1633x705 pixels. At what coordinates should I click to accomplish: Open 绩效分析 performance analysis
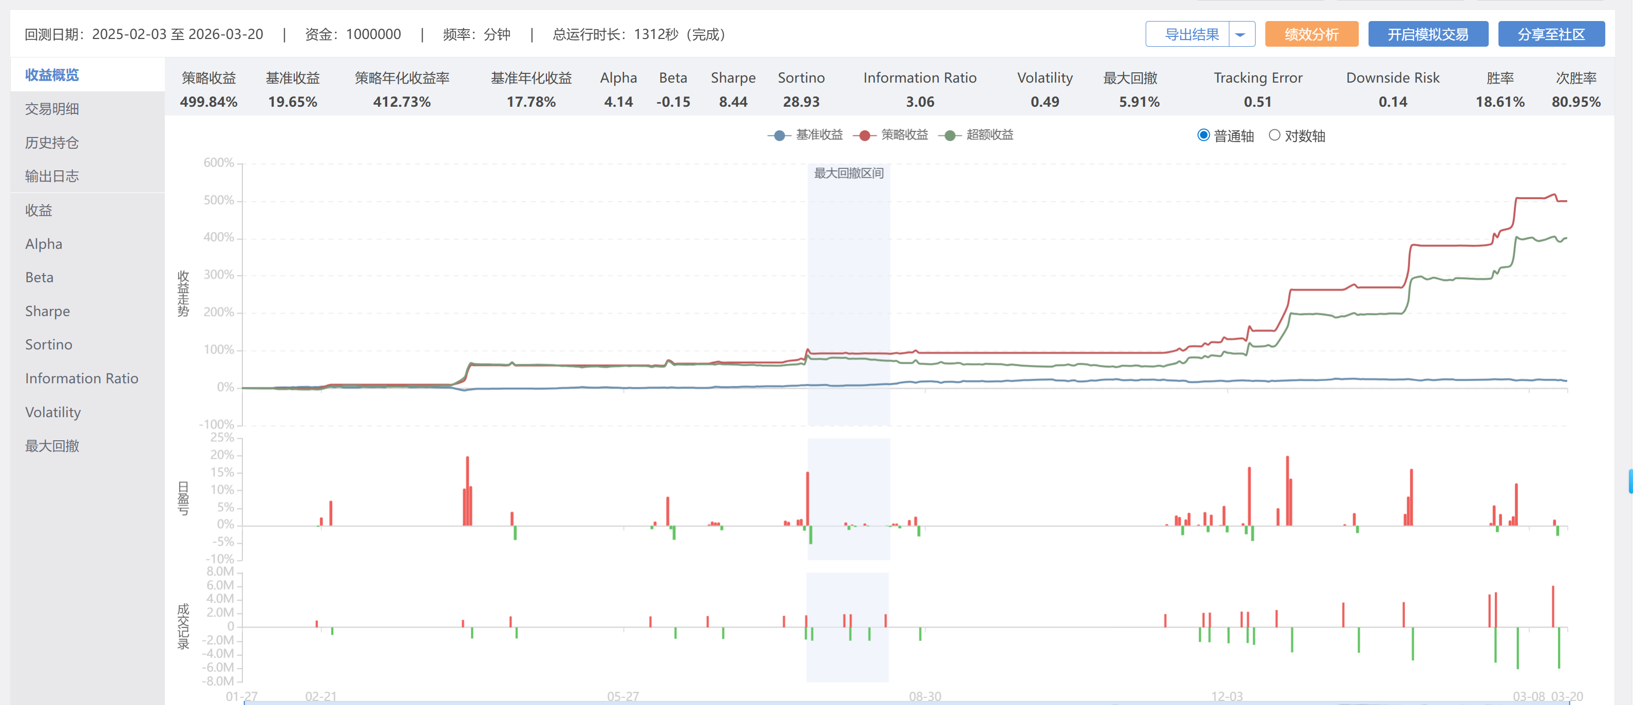coord(1311,34)
